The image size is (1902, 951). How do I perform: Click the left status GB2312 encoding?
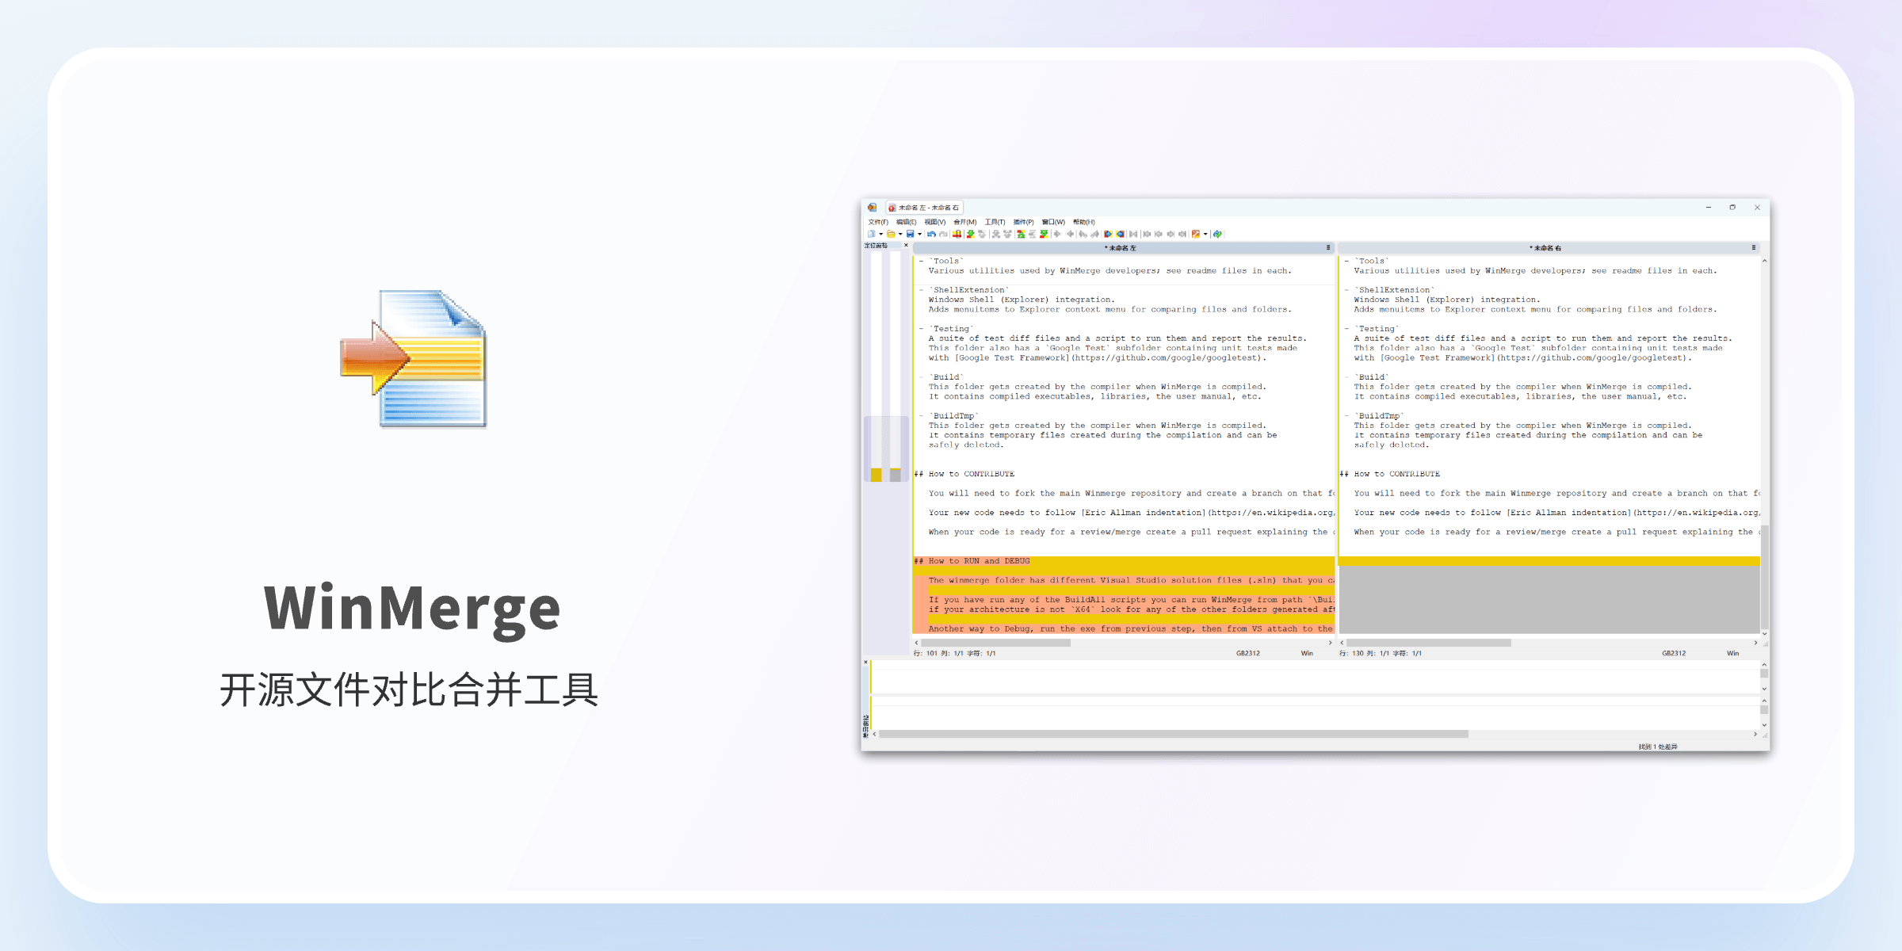coord(1247,654)
